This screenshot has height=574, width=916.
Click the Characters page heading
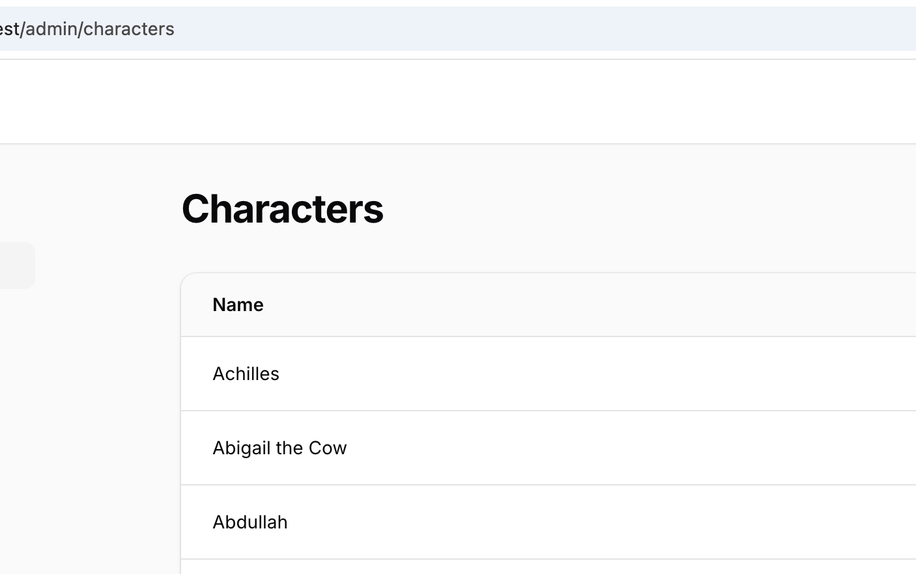point(282,209)
